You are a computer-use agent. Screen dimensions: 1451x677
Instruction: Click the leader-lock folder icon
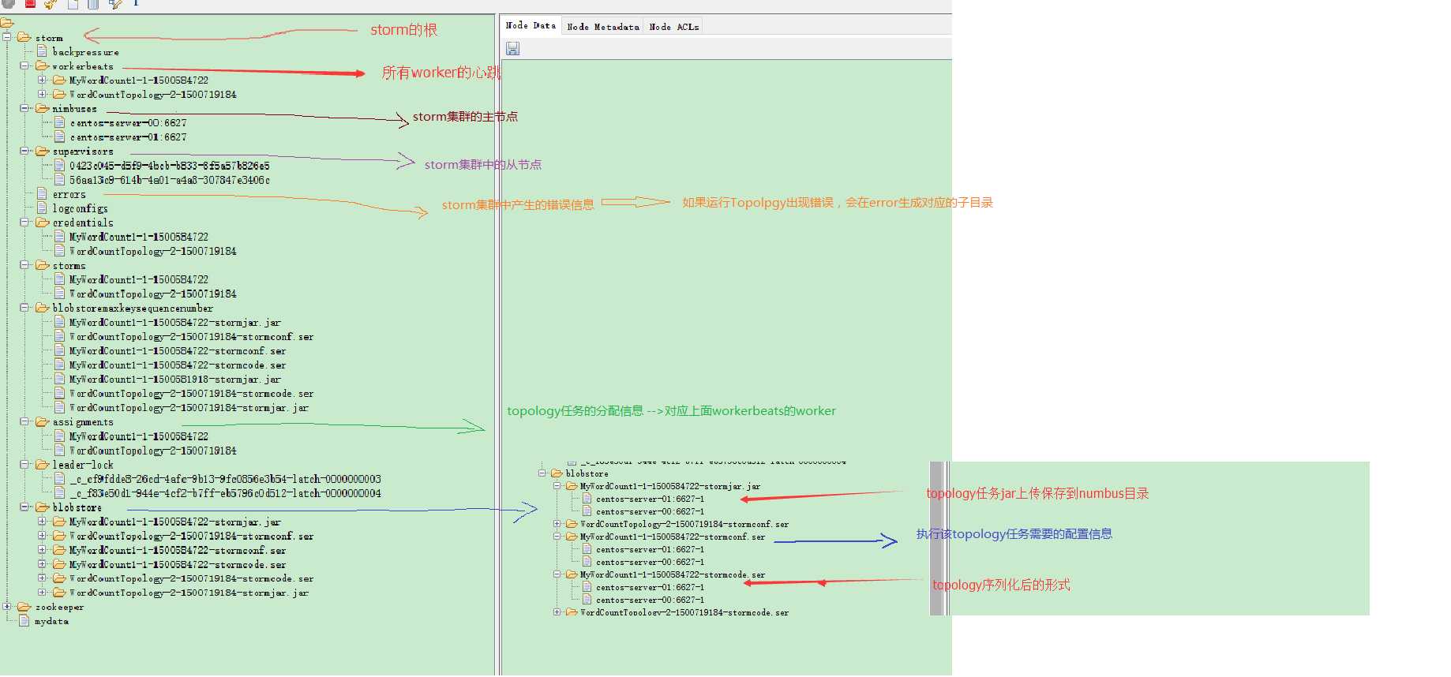[x=42, y=465]
